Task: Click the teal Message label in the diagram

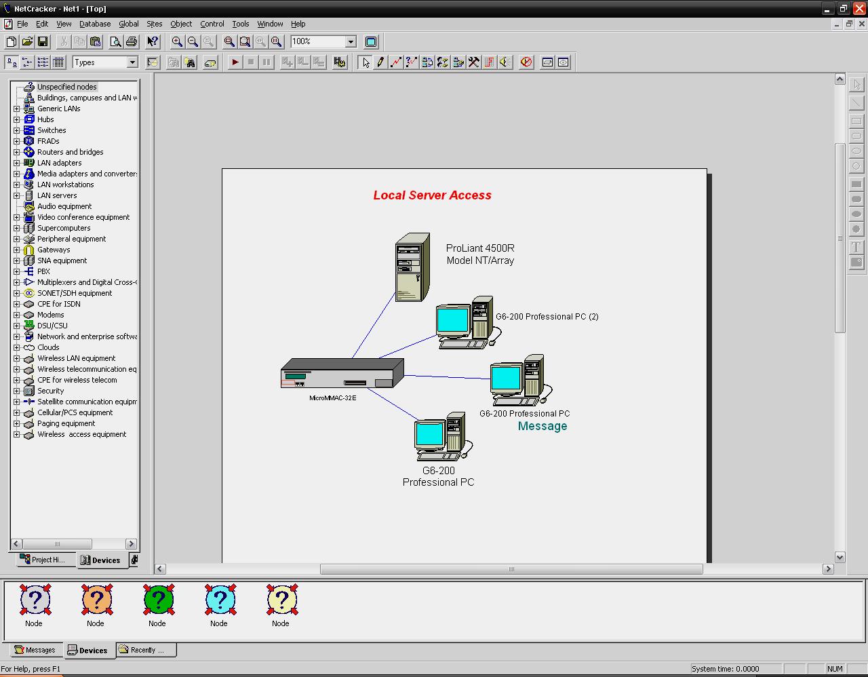Action: [542, 426]
